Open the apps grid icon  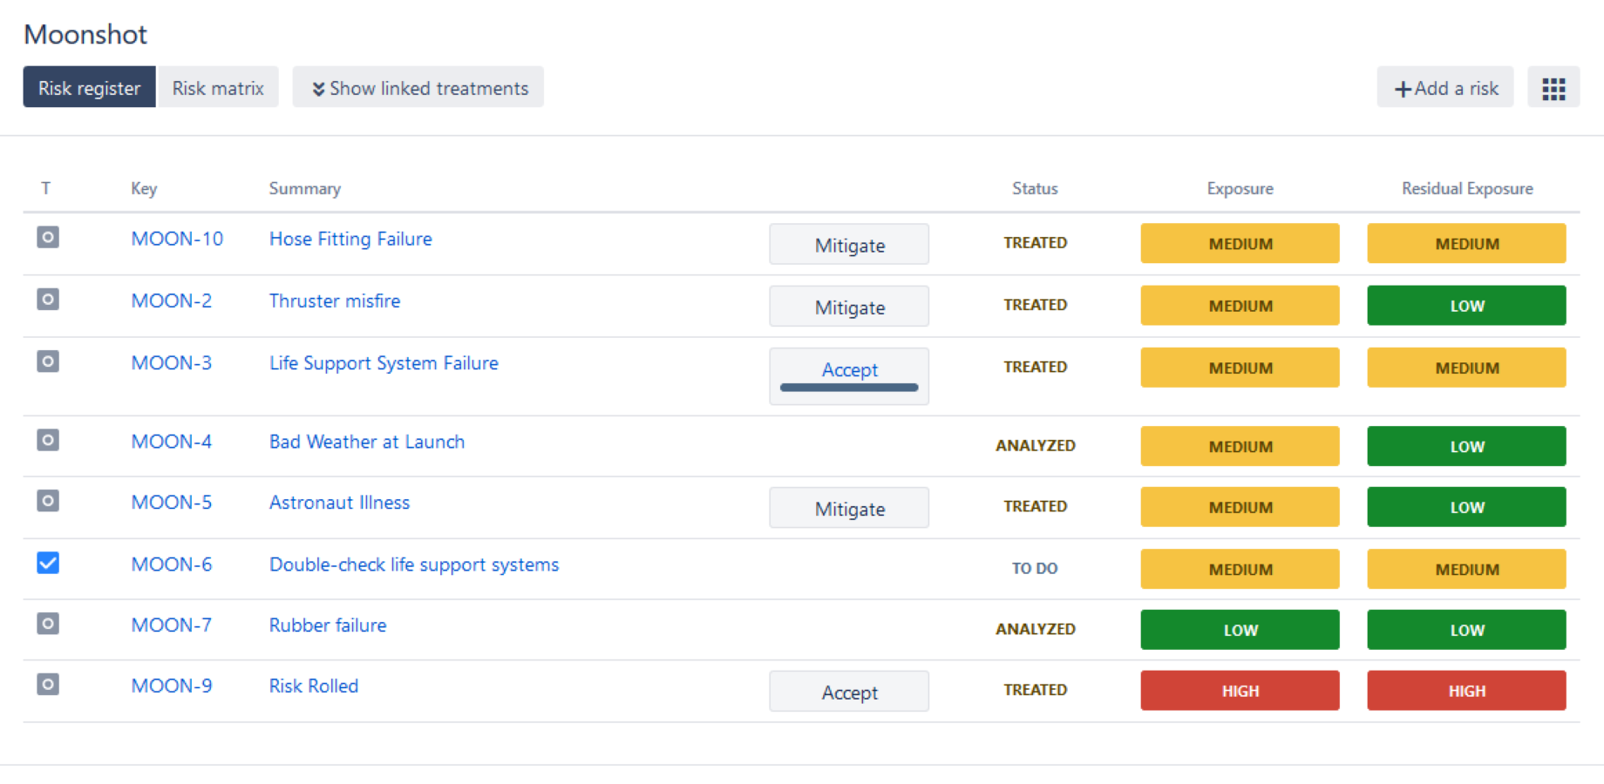point(1553,88)
